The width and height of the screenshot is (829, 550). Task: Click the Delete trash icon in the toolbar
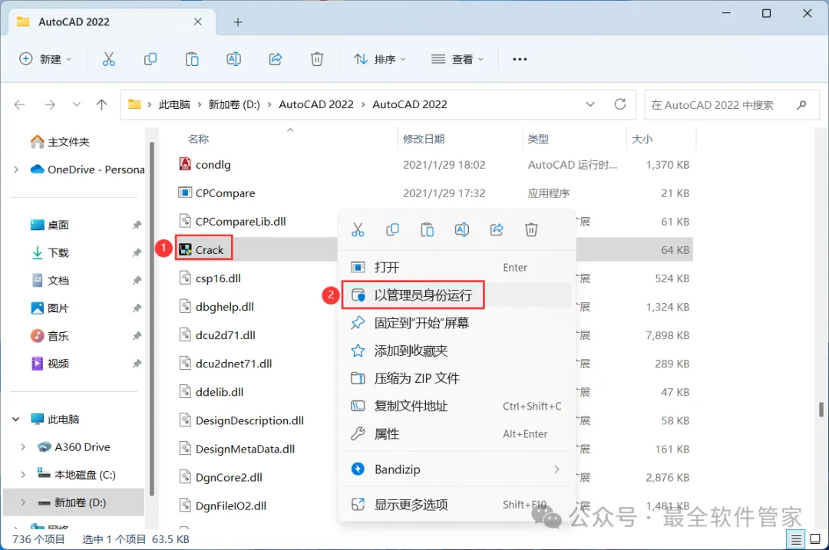(x=317, y=59)
